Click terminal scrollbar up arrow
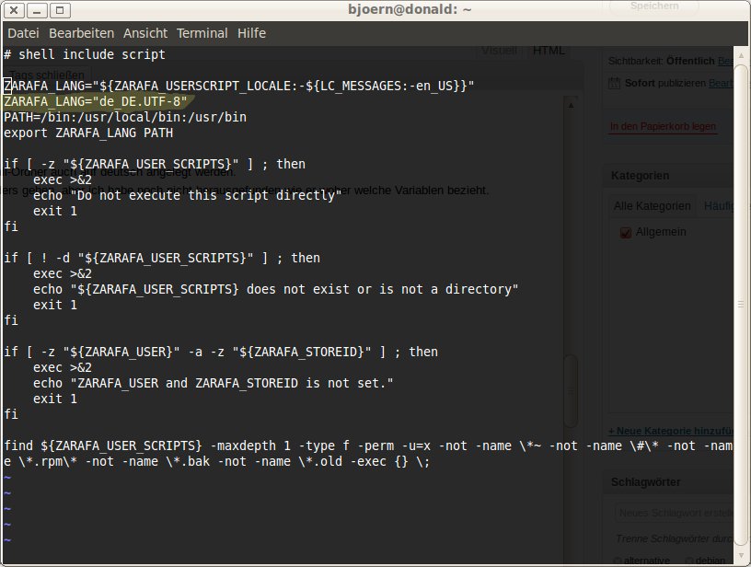The height and width of the screenshot is (567, 751). (x=741, y=55)
